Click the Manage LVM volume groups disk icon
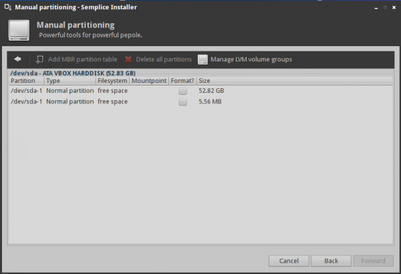This screenshot has width=401, height=274. tap(203, 59)
